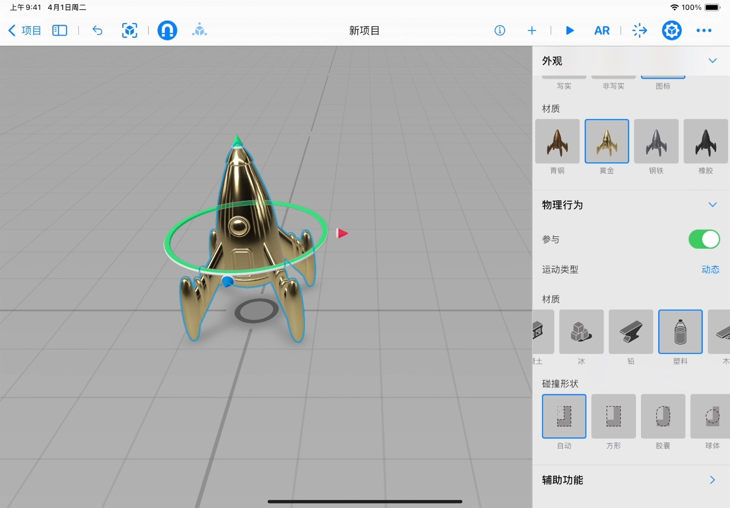Click the frame object cube icon
Image resolution: width=730 pixels, height=508 pixels.
(x=129, y=31)
